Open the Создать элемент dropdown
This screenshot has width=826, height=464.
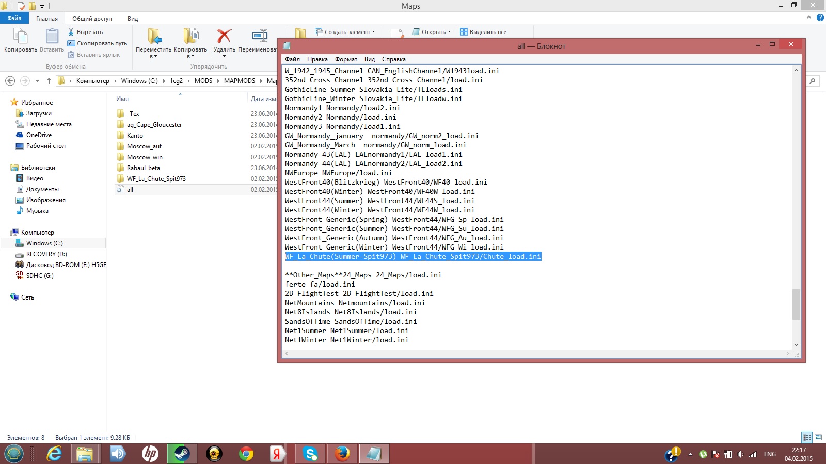point(345,32)
